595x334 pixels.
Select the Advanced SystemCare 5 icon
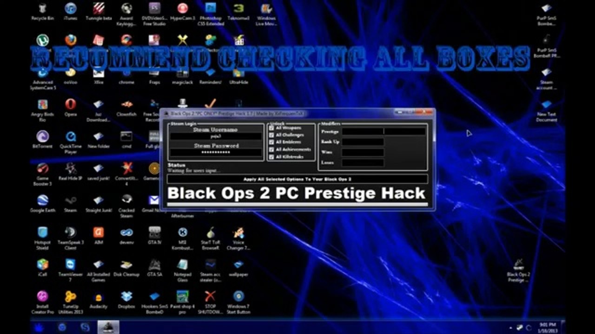tap(43, 78)
